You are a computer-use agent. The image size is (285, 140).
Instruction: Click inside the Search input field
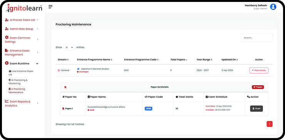point(256,38)
